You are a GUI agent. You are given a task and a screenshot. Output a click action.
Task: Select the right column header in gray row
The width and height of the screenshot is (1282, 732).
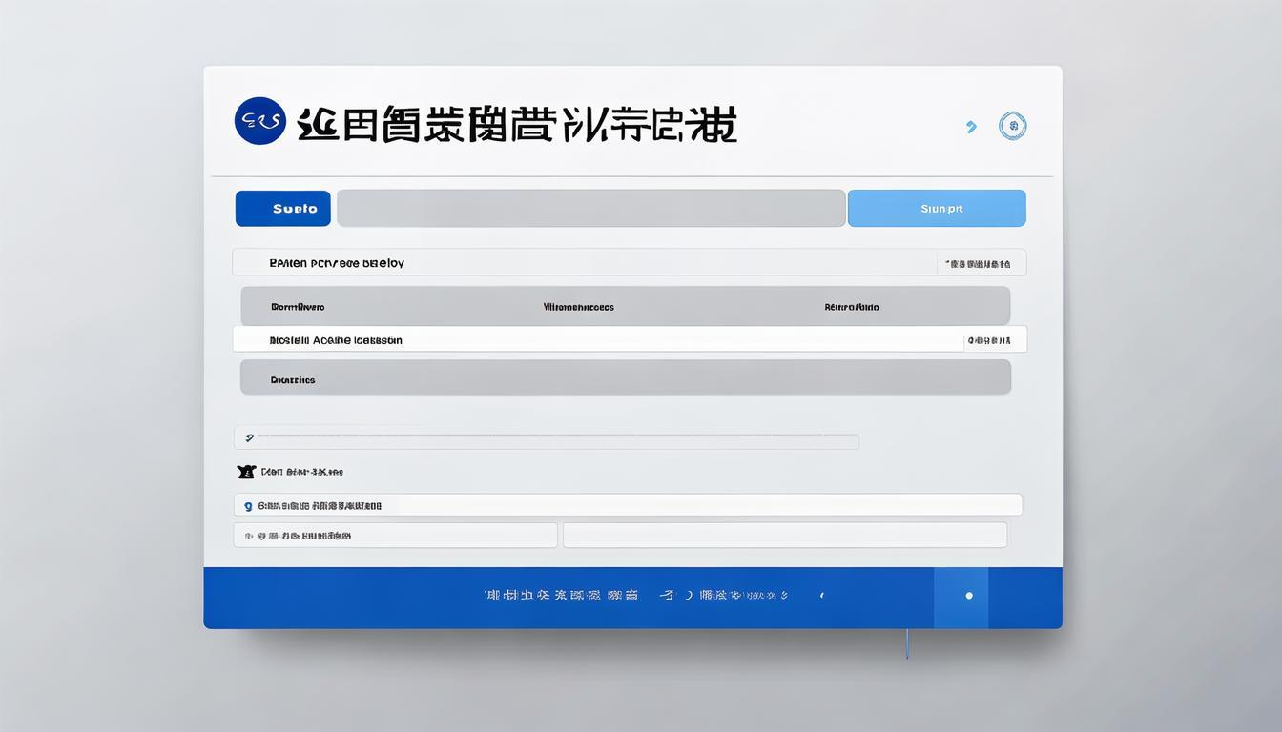(852, 307)
